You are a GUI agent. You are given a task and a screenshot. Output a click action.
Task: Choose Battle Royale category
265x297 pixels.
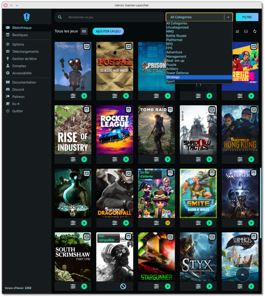199,36
